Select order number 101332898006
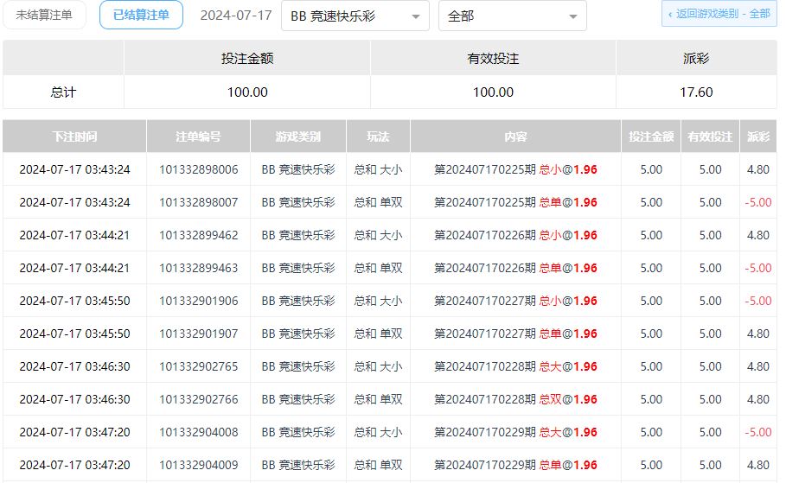Viewport: 786px width, 483px height. tap(198, 169)
